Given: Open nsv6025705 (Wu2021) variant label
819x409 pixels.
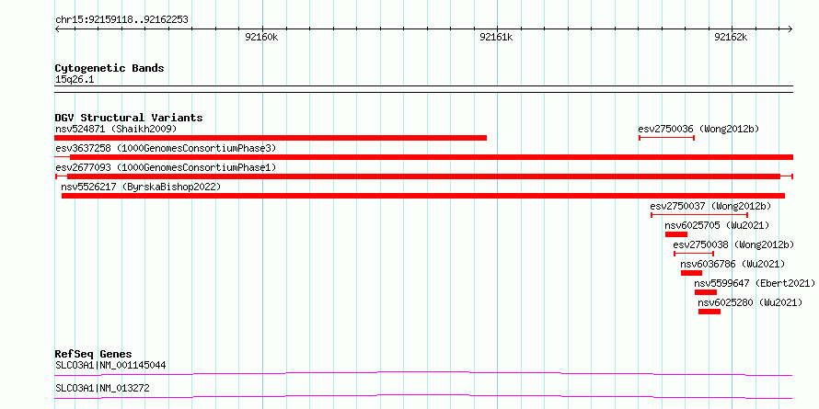Looking at the screenshot, I should 717,225.
